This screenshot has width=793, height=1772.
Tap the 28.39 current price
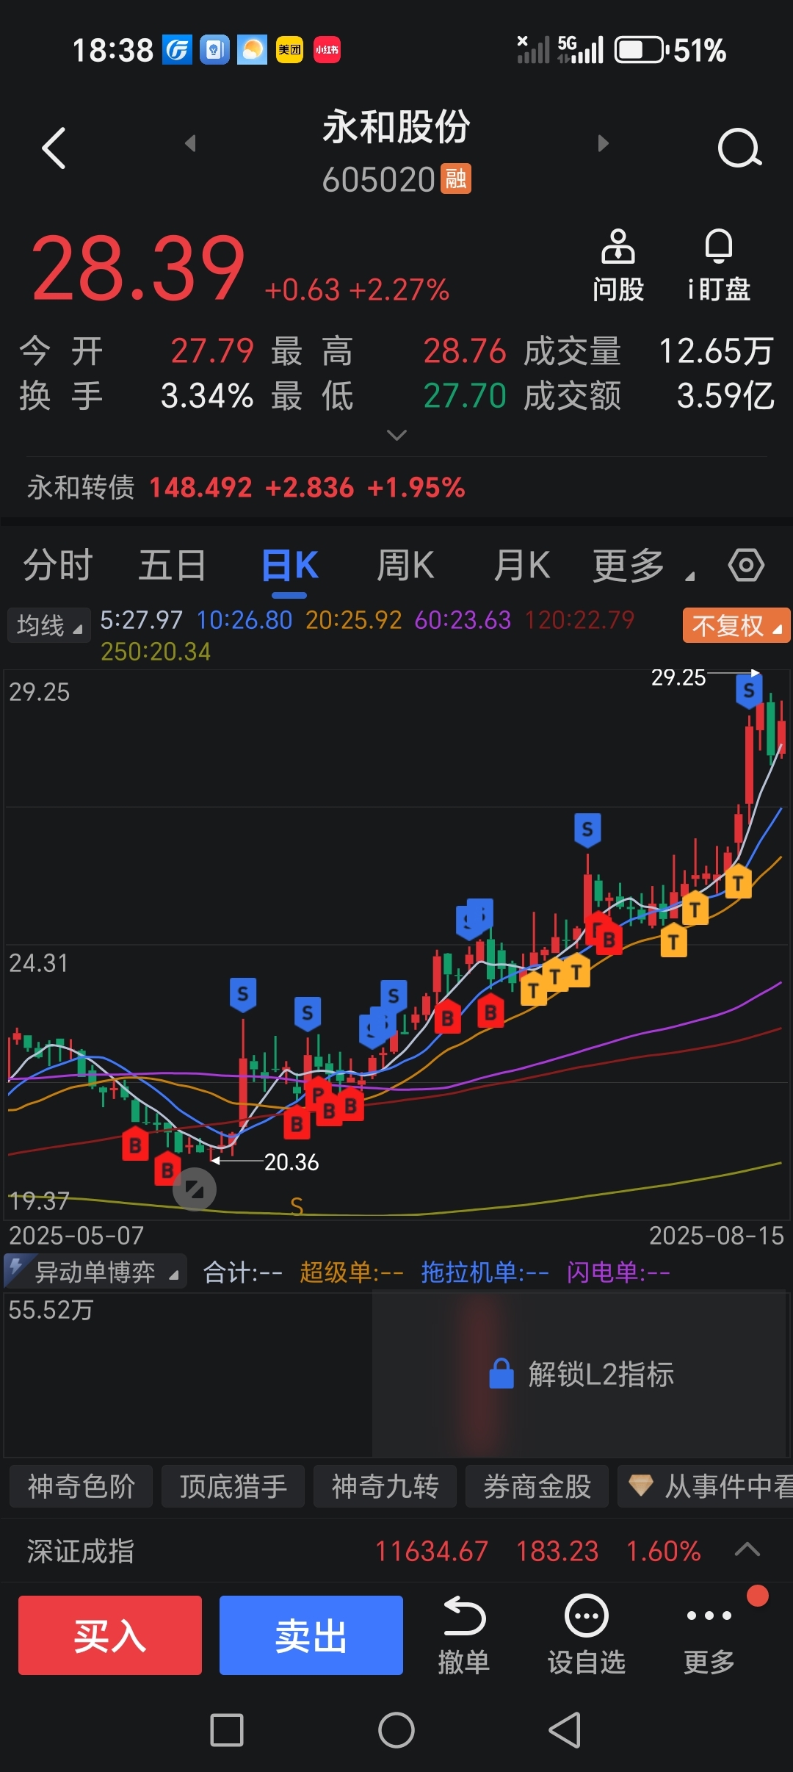(x=138, y=267)
